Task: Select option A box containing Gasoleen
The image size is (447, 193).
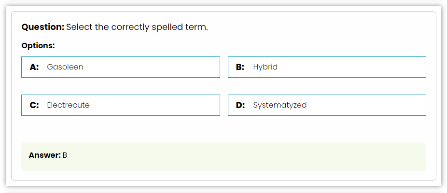Action: tap(121, 67)
